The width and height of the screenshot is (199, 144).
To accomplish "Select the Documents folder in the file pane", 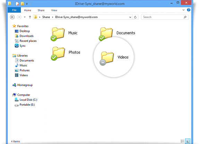I will pyautogui.click(x=117, y=34).
